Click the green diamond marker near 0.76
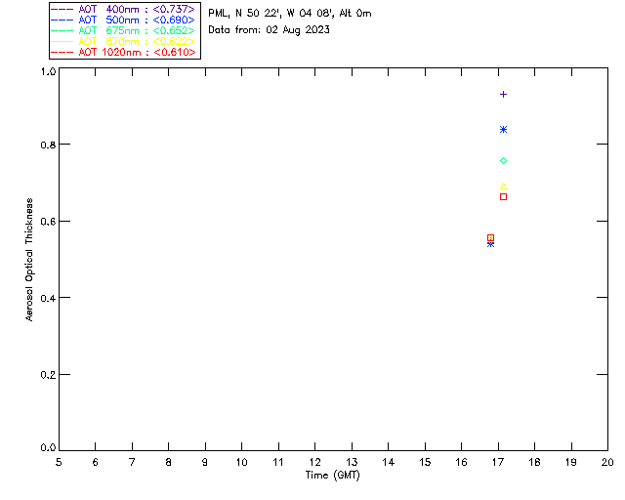 click(x=504, y=161)
